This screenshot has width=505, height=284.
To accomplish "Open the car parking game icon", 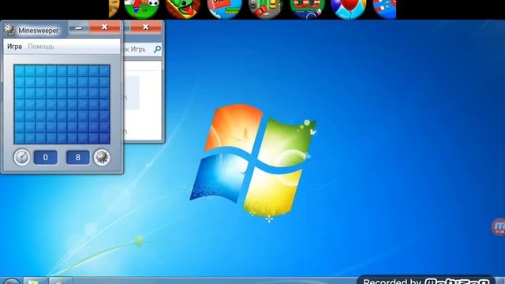I will coord(266,8).
